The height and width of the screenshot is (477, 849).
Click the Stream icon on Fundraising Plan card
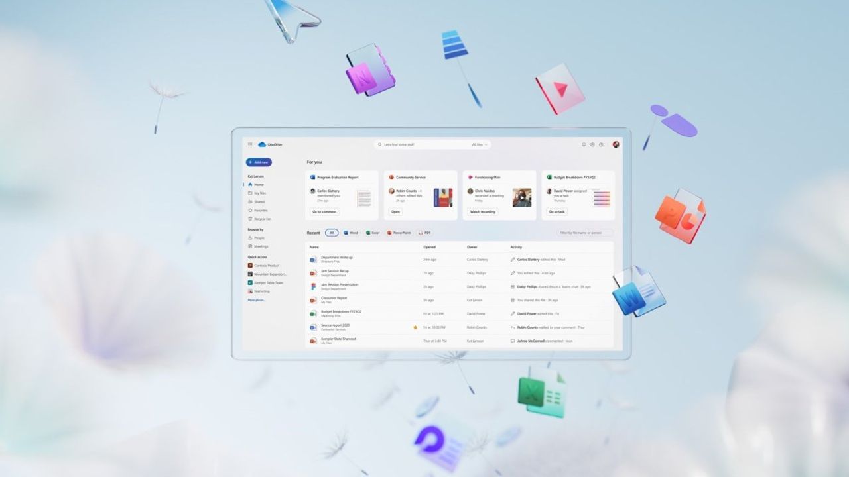pyautogui.click(x=470, y=178)
